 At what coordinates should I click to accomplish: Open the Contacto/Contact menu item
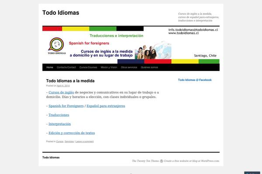click(66, 67)
